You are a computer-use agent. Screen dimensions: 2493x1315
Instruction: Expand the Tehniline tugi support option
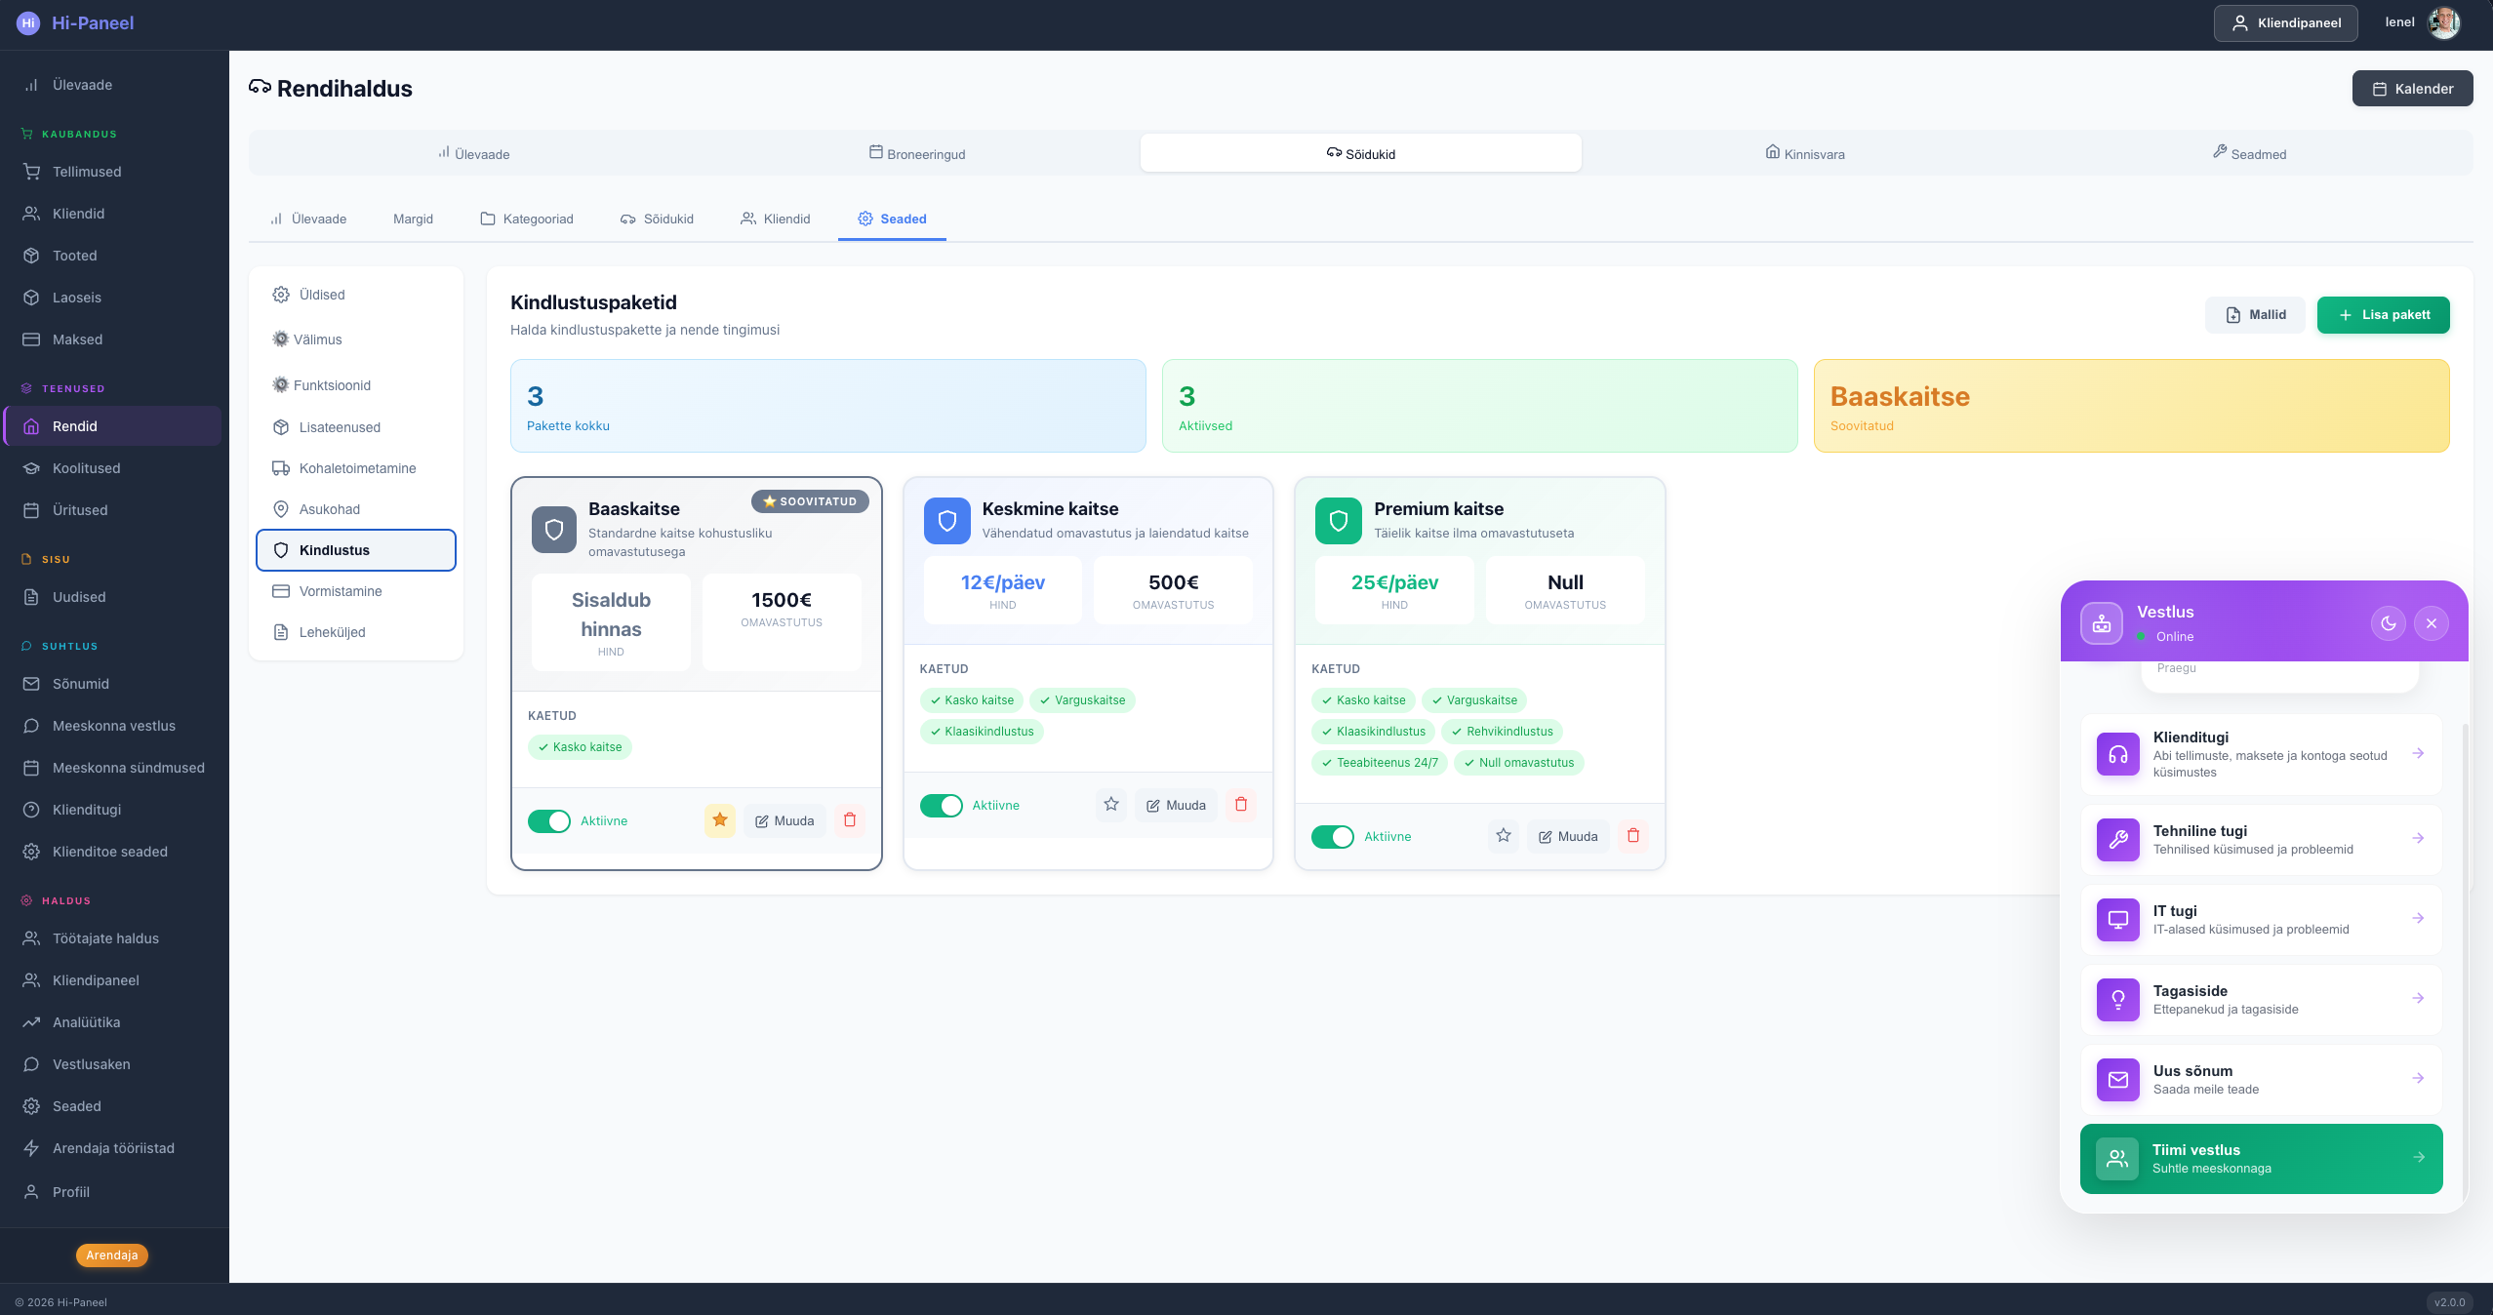click(x=2261, y=839)
